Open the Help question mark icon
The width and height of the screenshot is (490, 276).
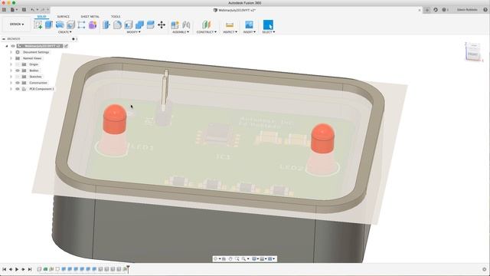coord(485,10)
